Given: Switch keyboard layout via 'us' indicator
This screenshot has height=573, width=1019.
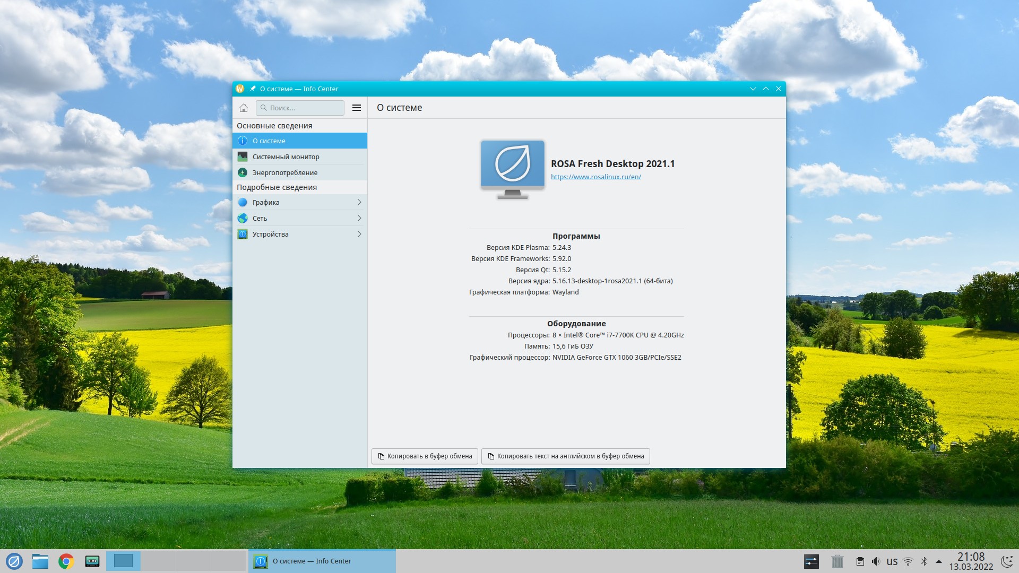Looking at the screenshot, I should click(892, 561).
